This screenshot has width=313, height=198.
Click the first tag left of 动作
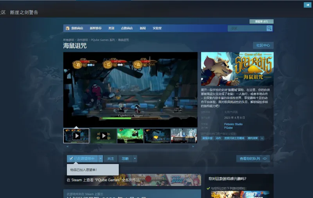click(x=207, y=138)
